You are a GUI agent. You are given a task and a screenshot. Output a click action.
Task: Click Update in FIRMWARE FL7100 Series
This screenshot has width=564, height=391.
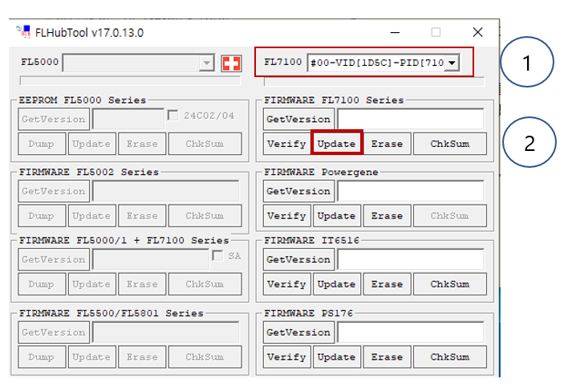(337, 144)
